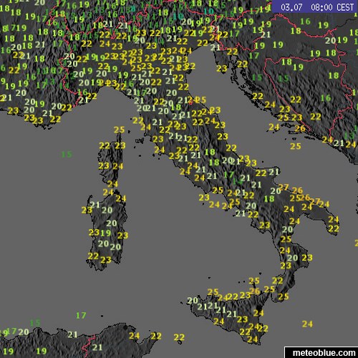Click the 24 reading in sea east of Sicily
358x358 pixels.
(x=307, y=324)
